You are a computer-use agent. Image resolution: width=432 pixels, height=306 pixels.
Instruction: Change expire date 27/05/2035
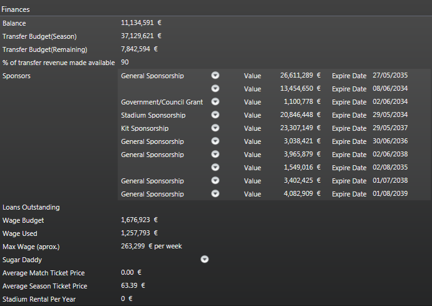(390, 75)
